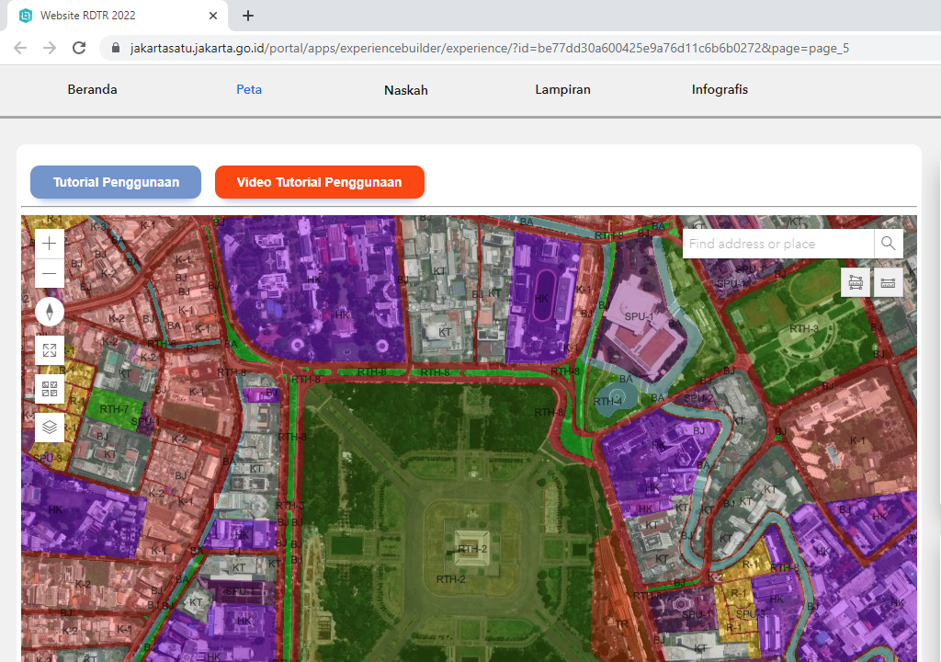Open Video Tutorial Penggunaan
This screenshot has width=941, height=662.
(319, 182)
